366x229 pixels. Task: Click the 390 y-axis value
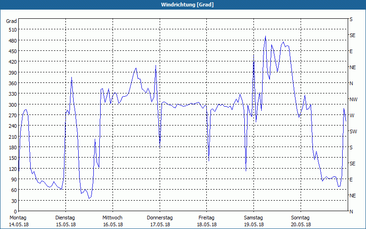click(x=13, y=73)
